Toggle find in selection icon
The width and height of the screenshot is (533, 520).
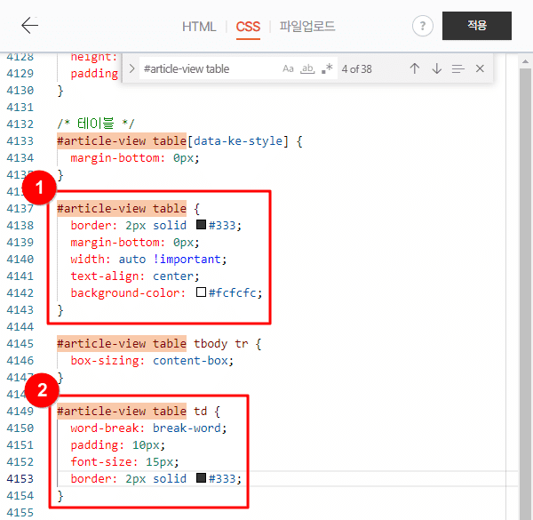(457, 69)
